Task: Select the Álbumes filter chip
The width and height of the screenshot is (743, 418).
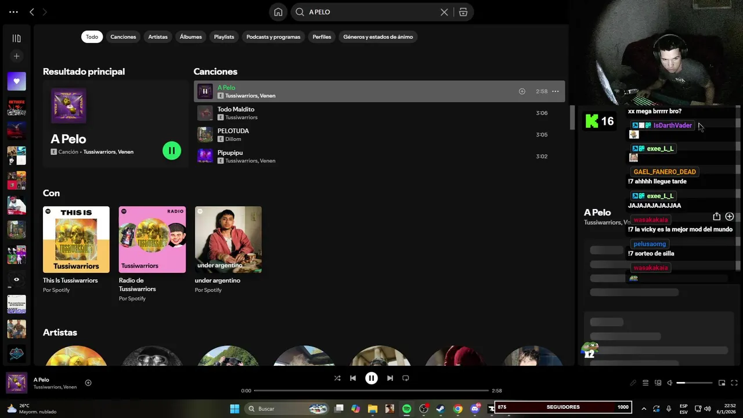Action: (x=190, y=37)
